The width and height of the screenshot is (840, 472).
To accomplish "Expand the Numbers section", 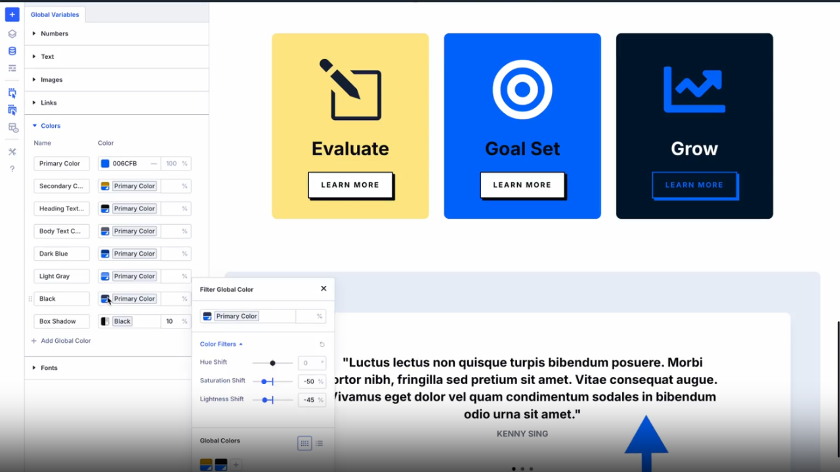I will tap(54, 33).
